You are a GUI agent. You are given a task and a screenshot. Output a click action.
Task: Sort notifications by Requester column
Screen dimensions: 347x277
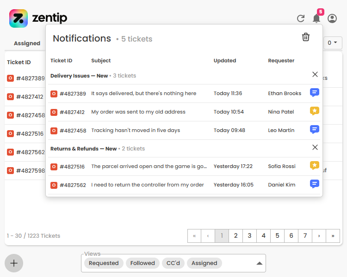(x=281, y=60)
